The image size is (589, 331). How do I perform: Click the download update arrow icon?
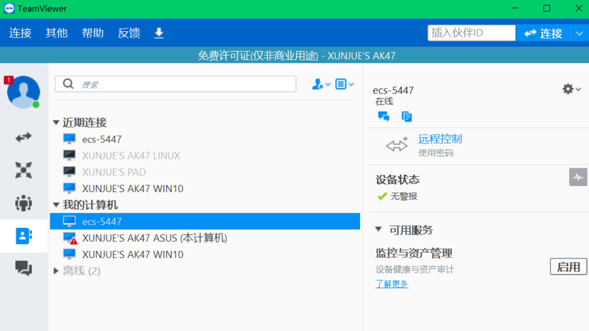tap(159, 33)
